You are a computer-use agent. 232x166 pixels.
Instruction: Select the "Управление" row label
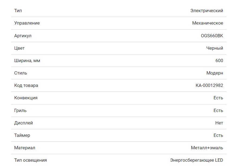click(x=27, y=23)
